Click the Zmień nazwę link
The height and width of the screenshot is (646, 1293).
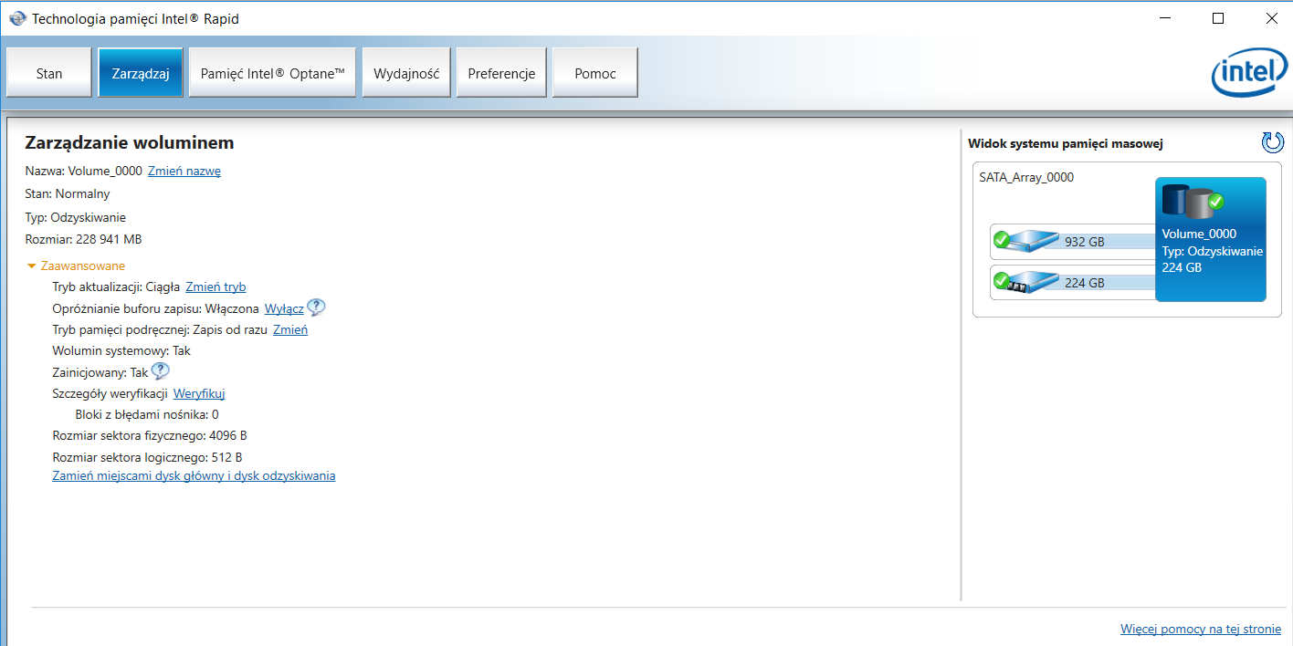pos(184,171)
